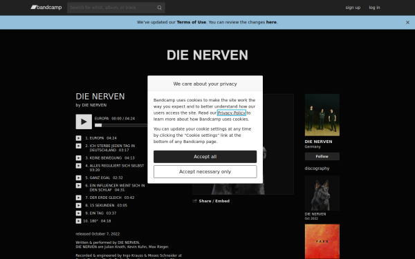Image resolution: width=415 pixels, height=259 pixels.
Task: Open the Privacy Policy link
Action: click(231, 113)
